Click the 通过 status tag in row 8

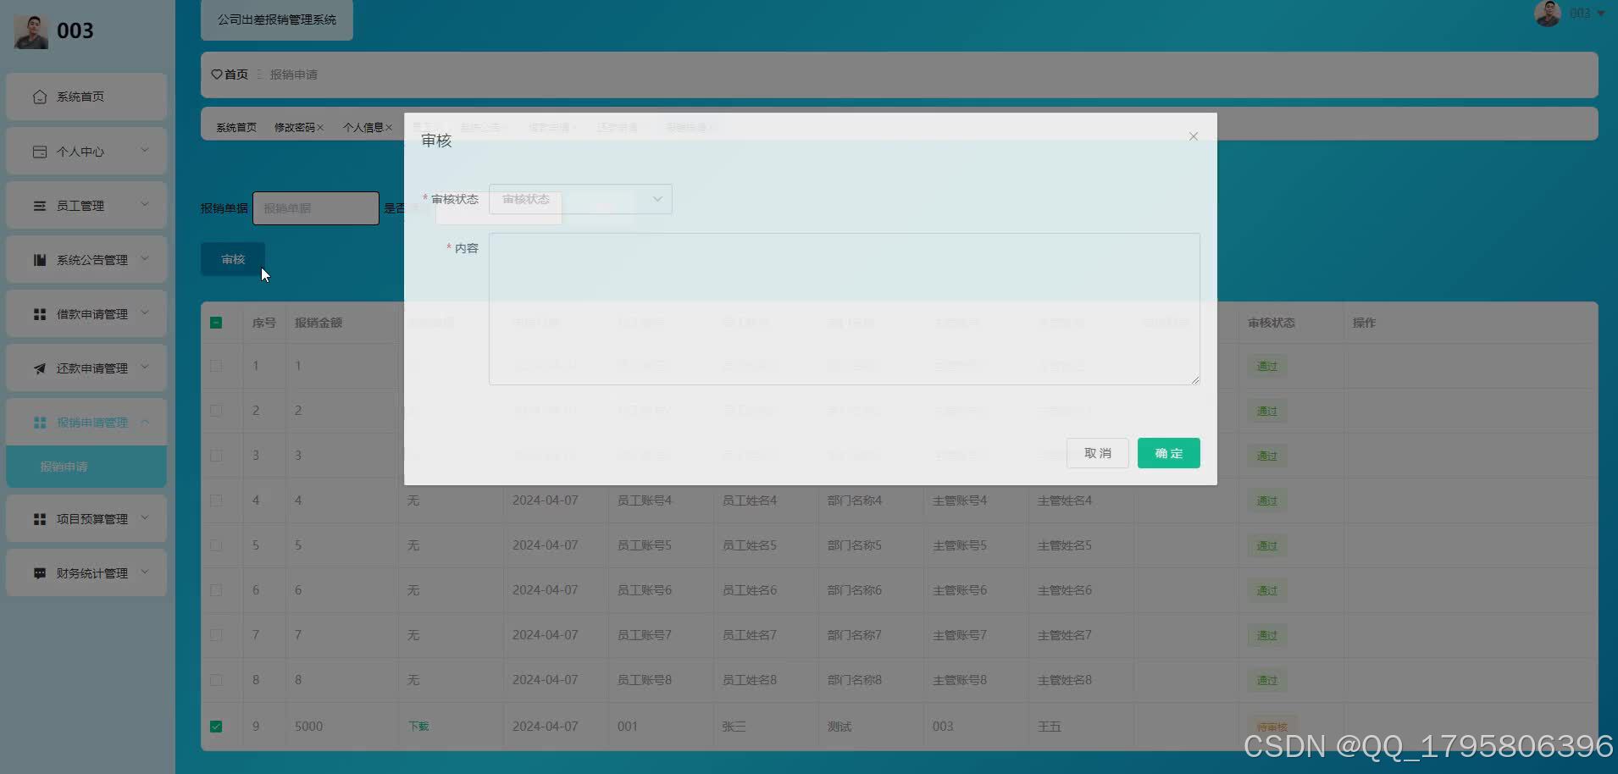[1267, 680]
